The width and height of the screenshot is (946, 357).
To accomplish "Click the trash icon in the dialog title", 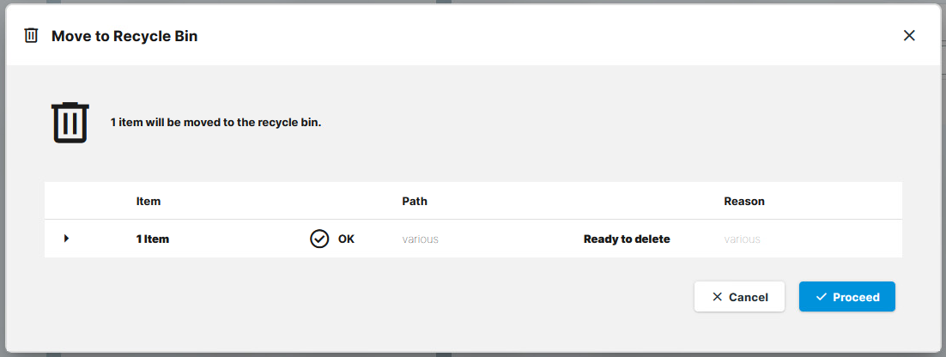I will tap(31, 35).
